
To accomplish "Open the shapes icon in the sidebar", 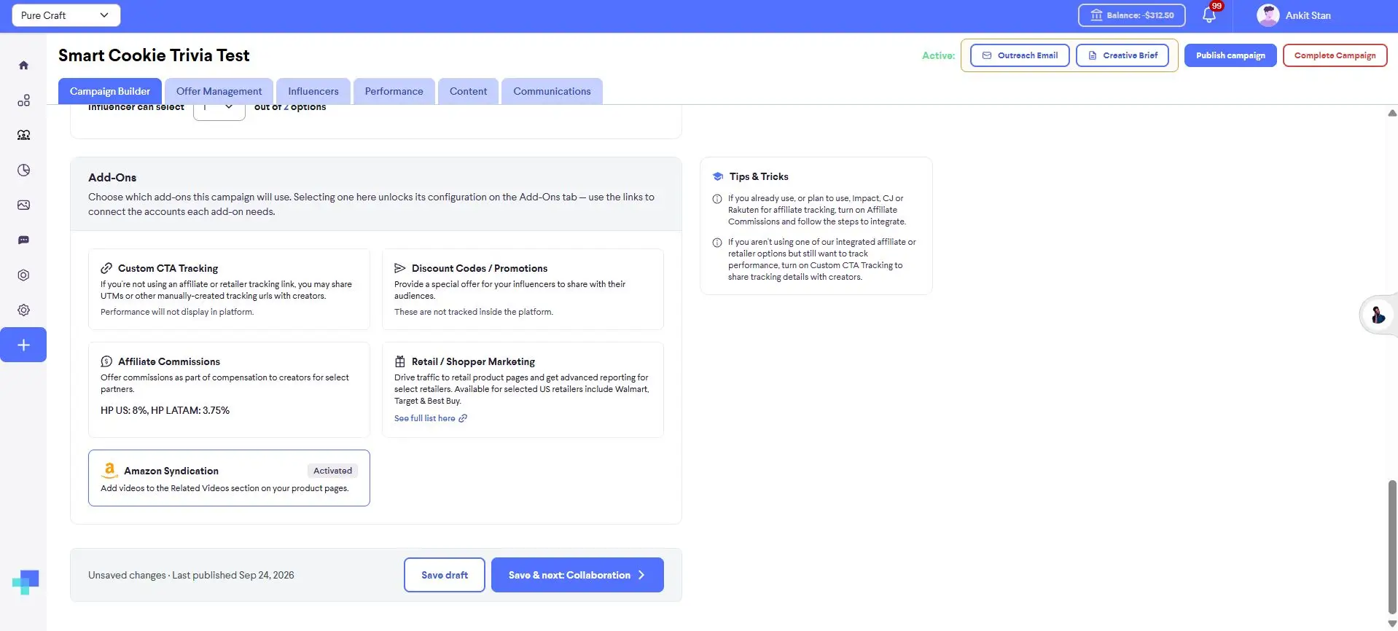I will [23, 101].
